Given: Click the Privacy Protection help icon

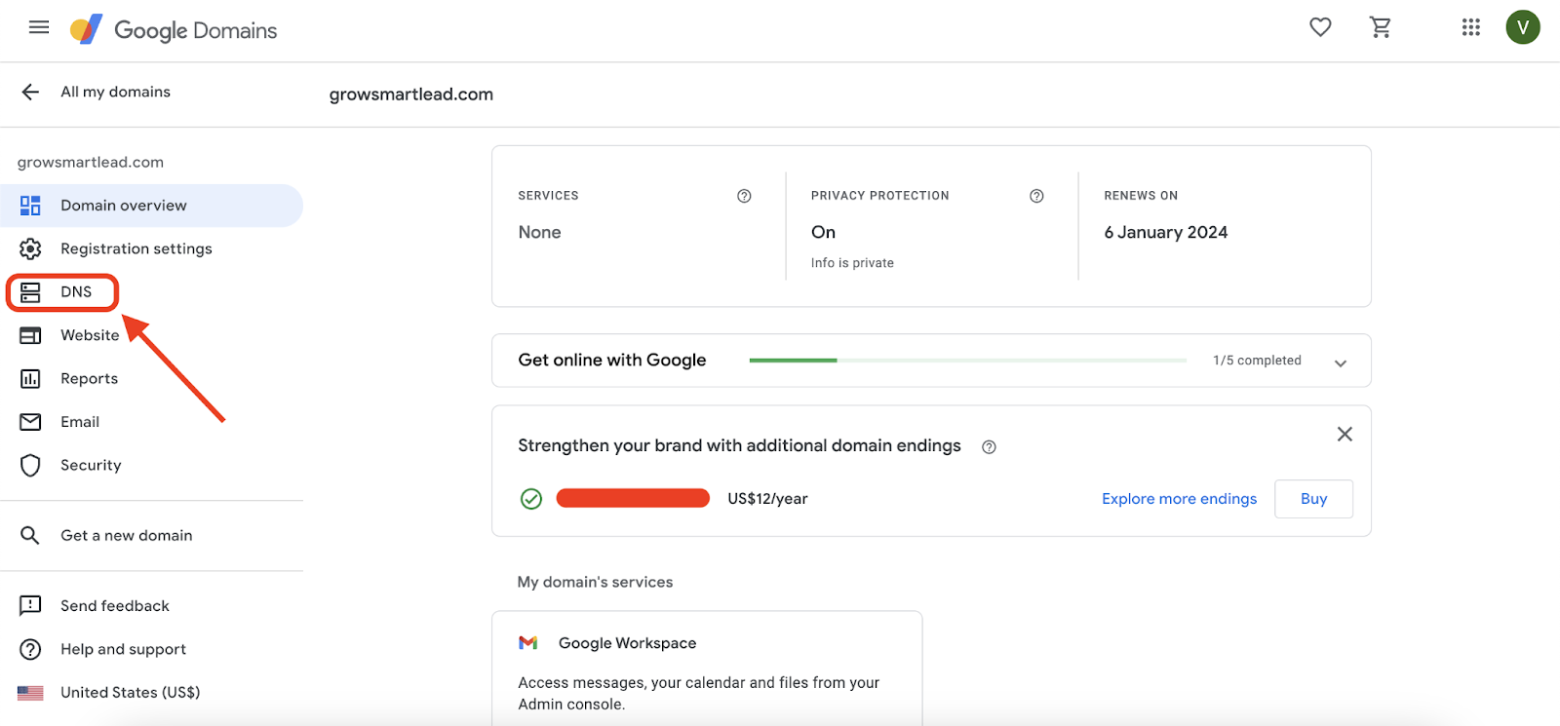Looking at the screenshot, I should 1036,196.
